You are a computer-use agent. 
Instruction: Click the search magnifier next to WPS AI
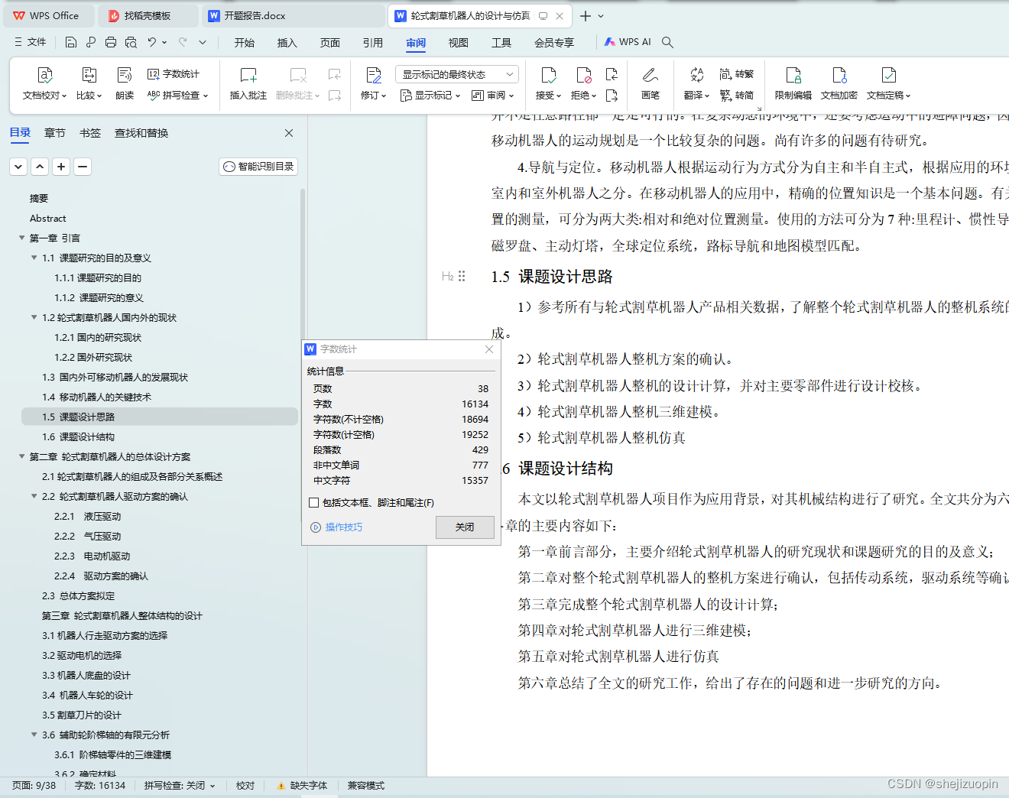pos(667,42)
